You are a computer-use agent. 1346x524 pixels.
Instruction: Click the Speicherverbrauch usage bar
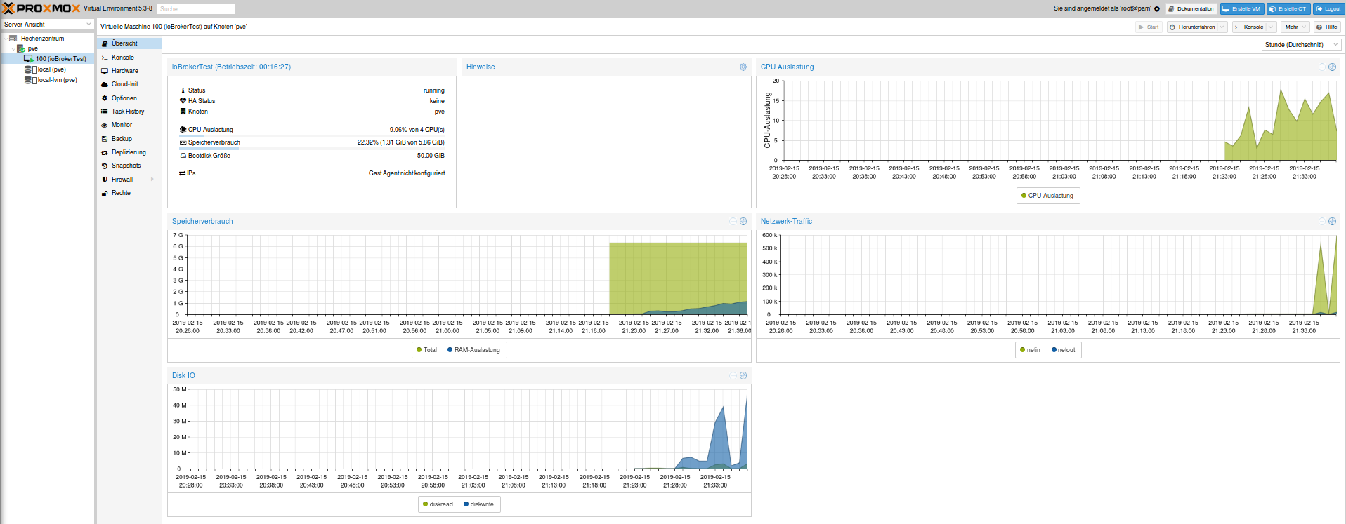(x=312, y=149)
